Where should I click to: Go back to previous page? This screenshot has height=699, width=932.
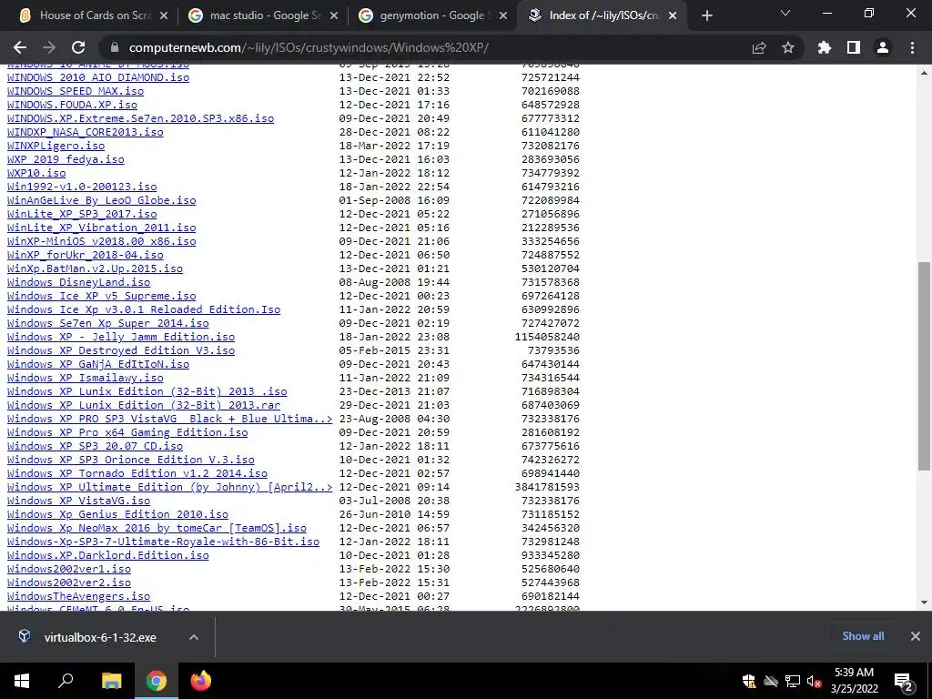coord(20,47)
